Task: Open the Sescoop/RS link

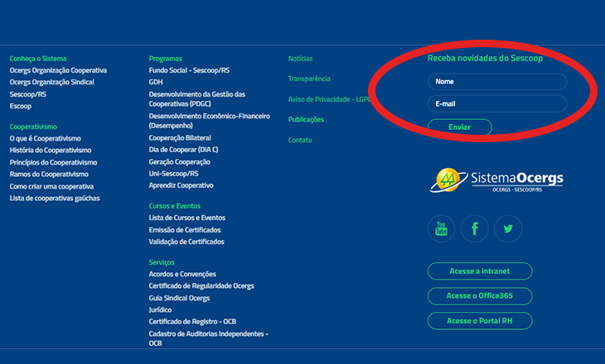Action: 28,94
